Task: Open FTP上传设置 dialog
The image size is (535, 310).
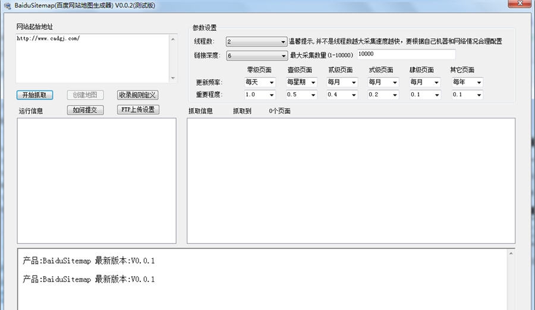Action: point(138,109)
